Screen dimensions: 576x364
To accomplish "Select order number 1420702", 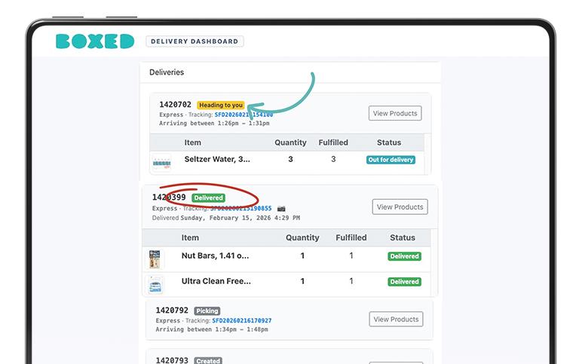I will (x=175, y=105).
